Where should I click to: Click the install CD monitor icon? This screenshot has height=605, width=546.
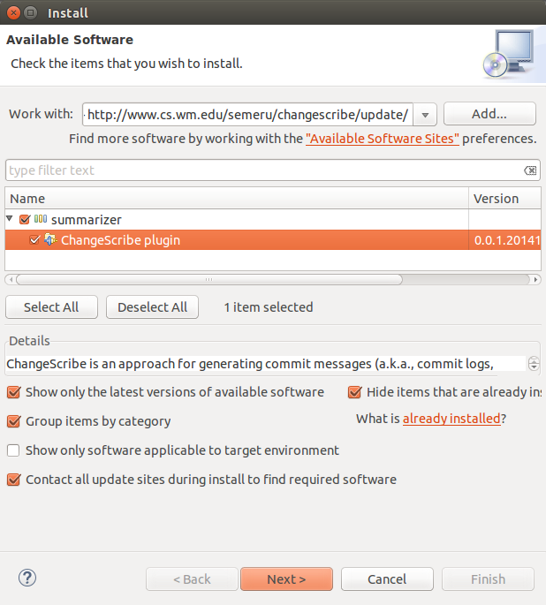[x=508, y=53]
